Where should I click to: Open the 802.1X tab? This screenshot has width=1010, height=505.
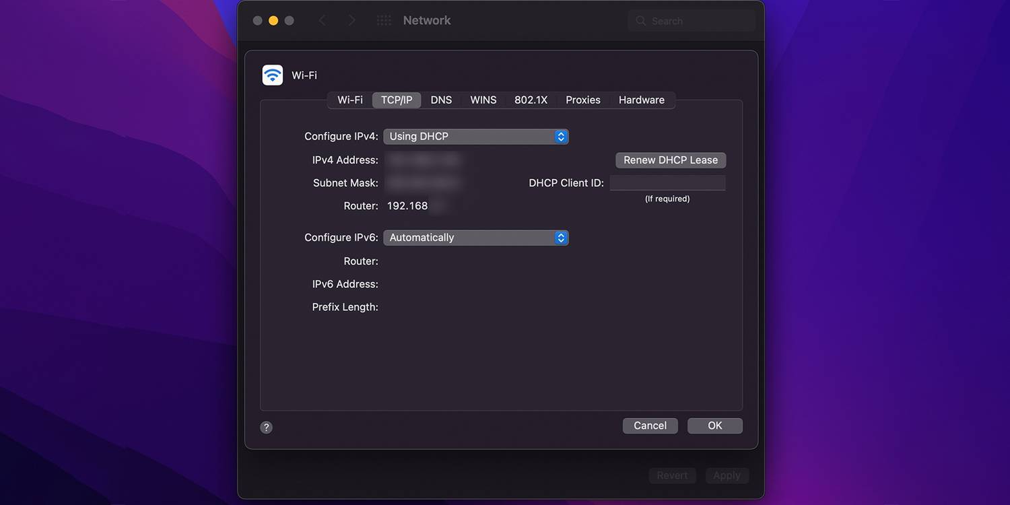point(531,100)
